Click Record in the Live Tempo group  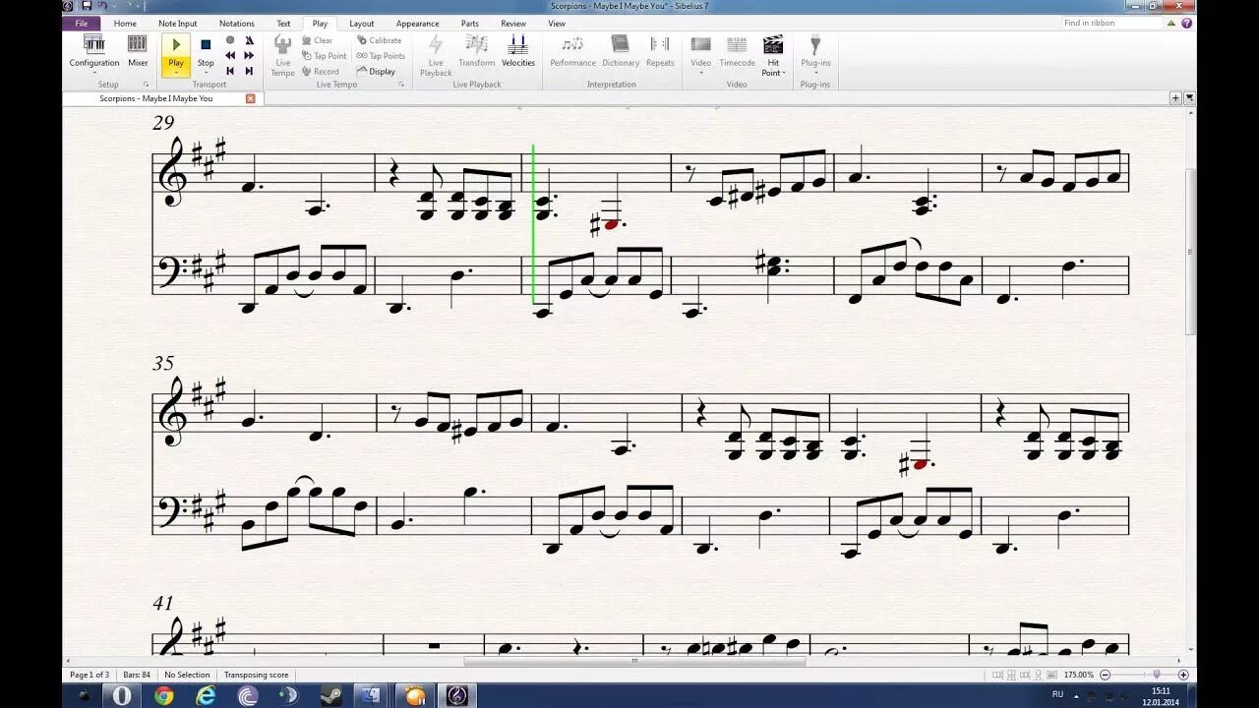click(320, 71)
